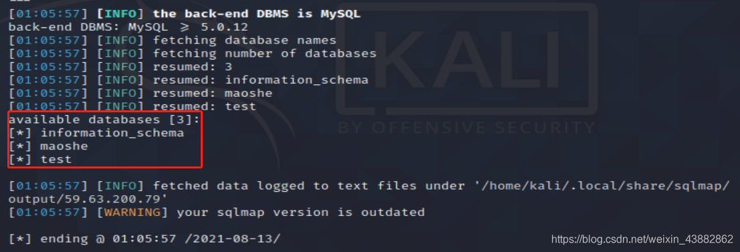This screenshot has height=252, width=740.
Task: Click the 'available databases [3]:' line
Action: point(104,120)
